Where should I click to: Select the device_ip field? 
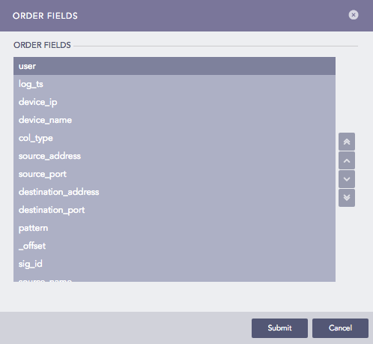click(175, 102)
